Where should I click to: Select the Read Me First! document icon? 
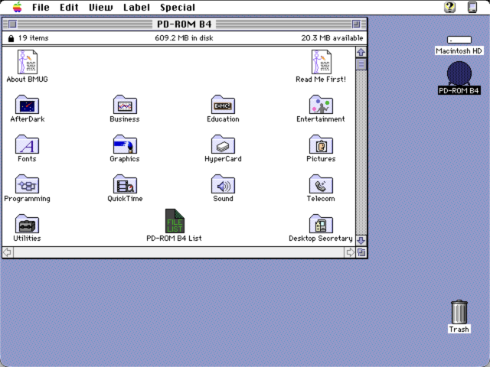tap(322, 62)
